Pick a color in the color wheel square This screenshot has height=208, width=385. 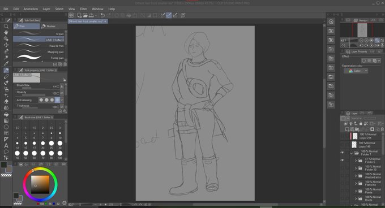(40, 184)
